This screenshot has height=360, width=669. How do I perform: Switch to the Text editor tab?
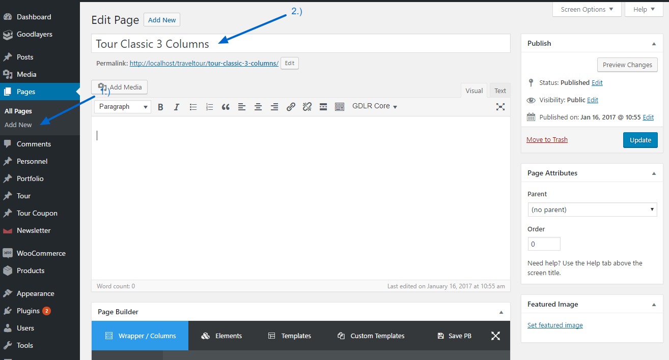pos(500,91)
